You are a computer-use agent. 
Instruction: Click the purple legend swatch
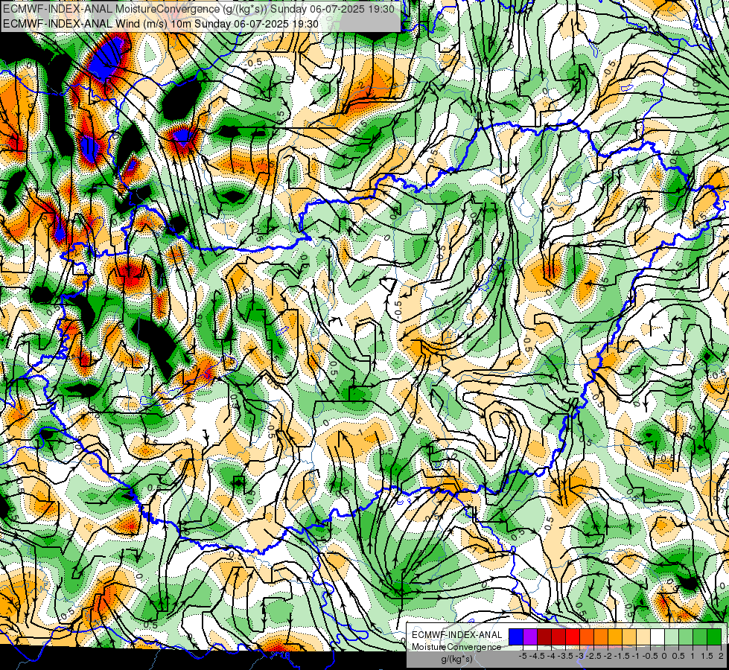click(x=530, y=637)
